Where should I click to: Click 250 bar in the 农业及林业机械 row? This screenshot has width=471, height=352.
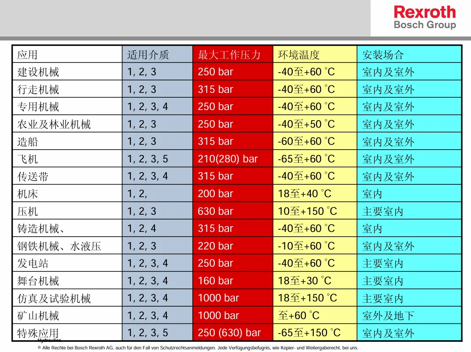point(215,124)
